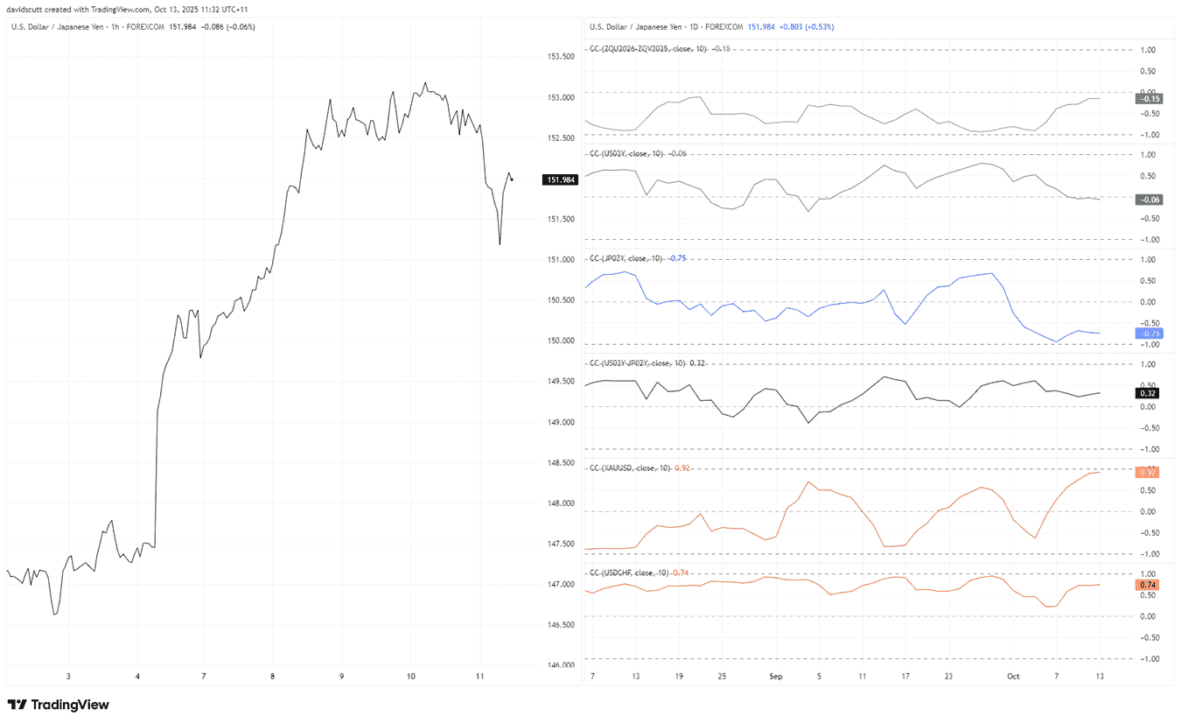Select the 148.000 price axis label
The image size is (1181, 724).
coord(561,503)
